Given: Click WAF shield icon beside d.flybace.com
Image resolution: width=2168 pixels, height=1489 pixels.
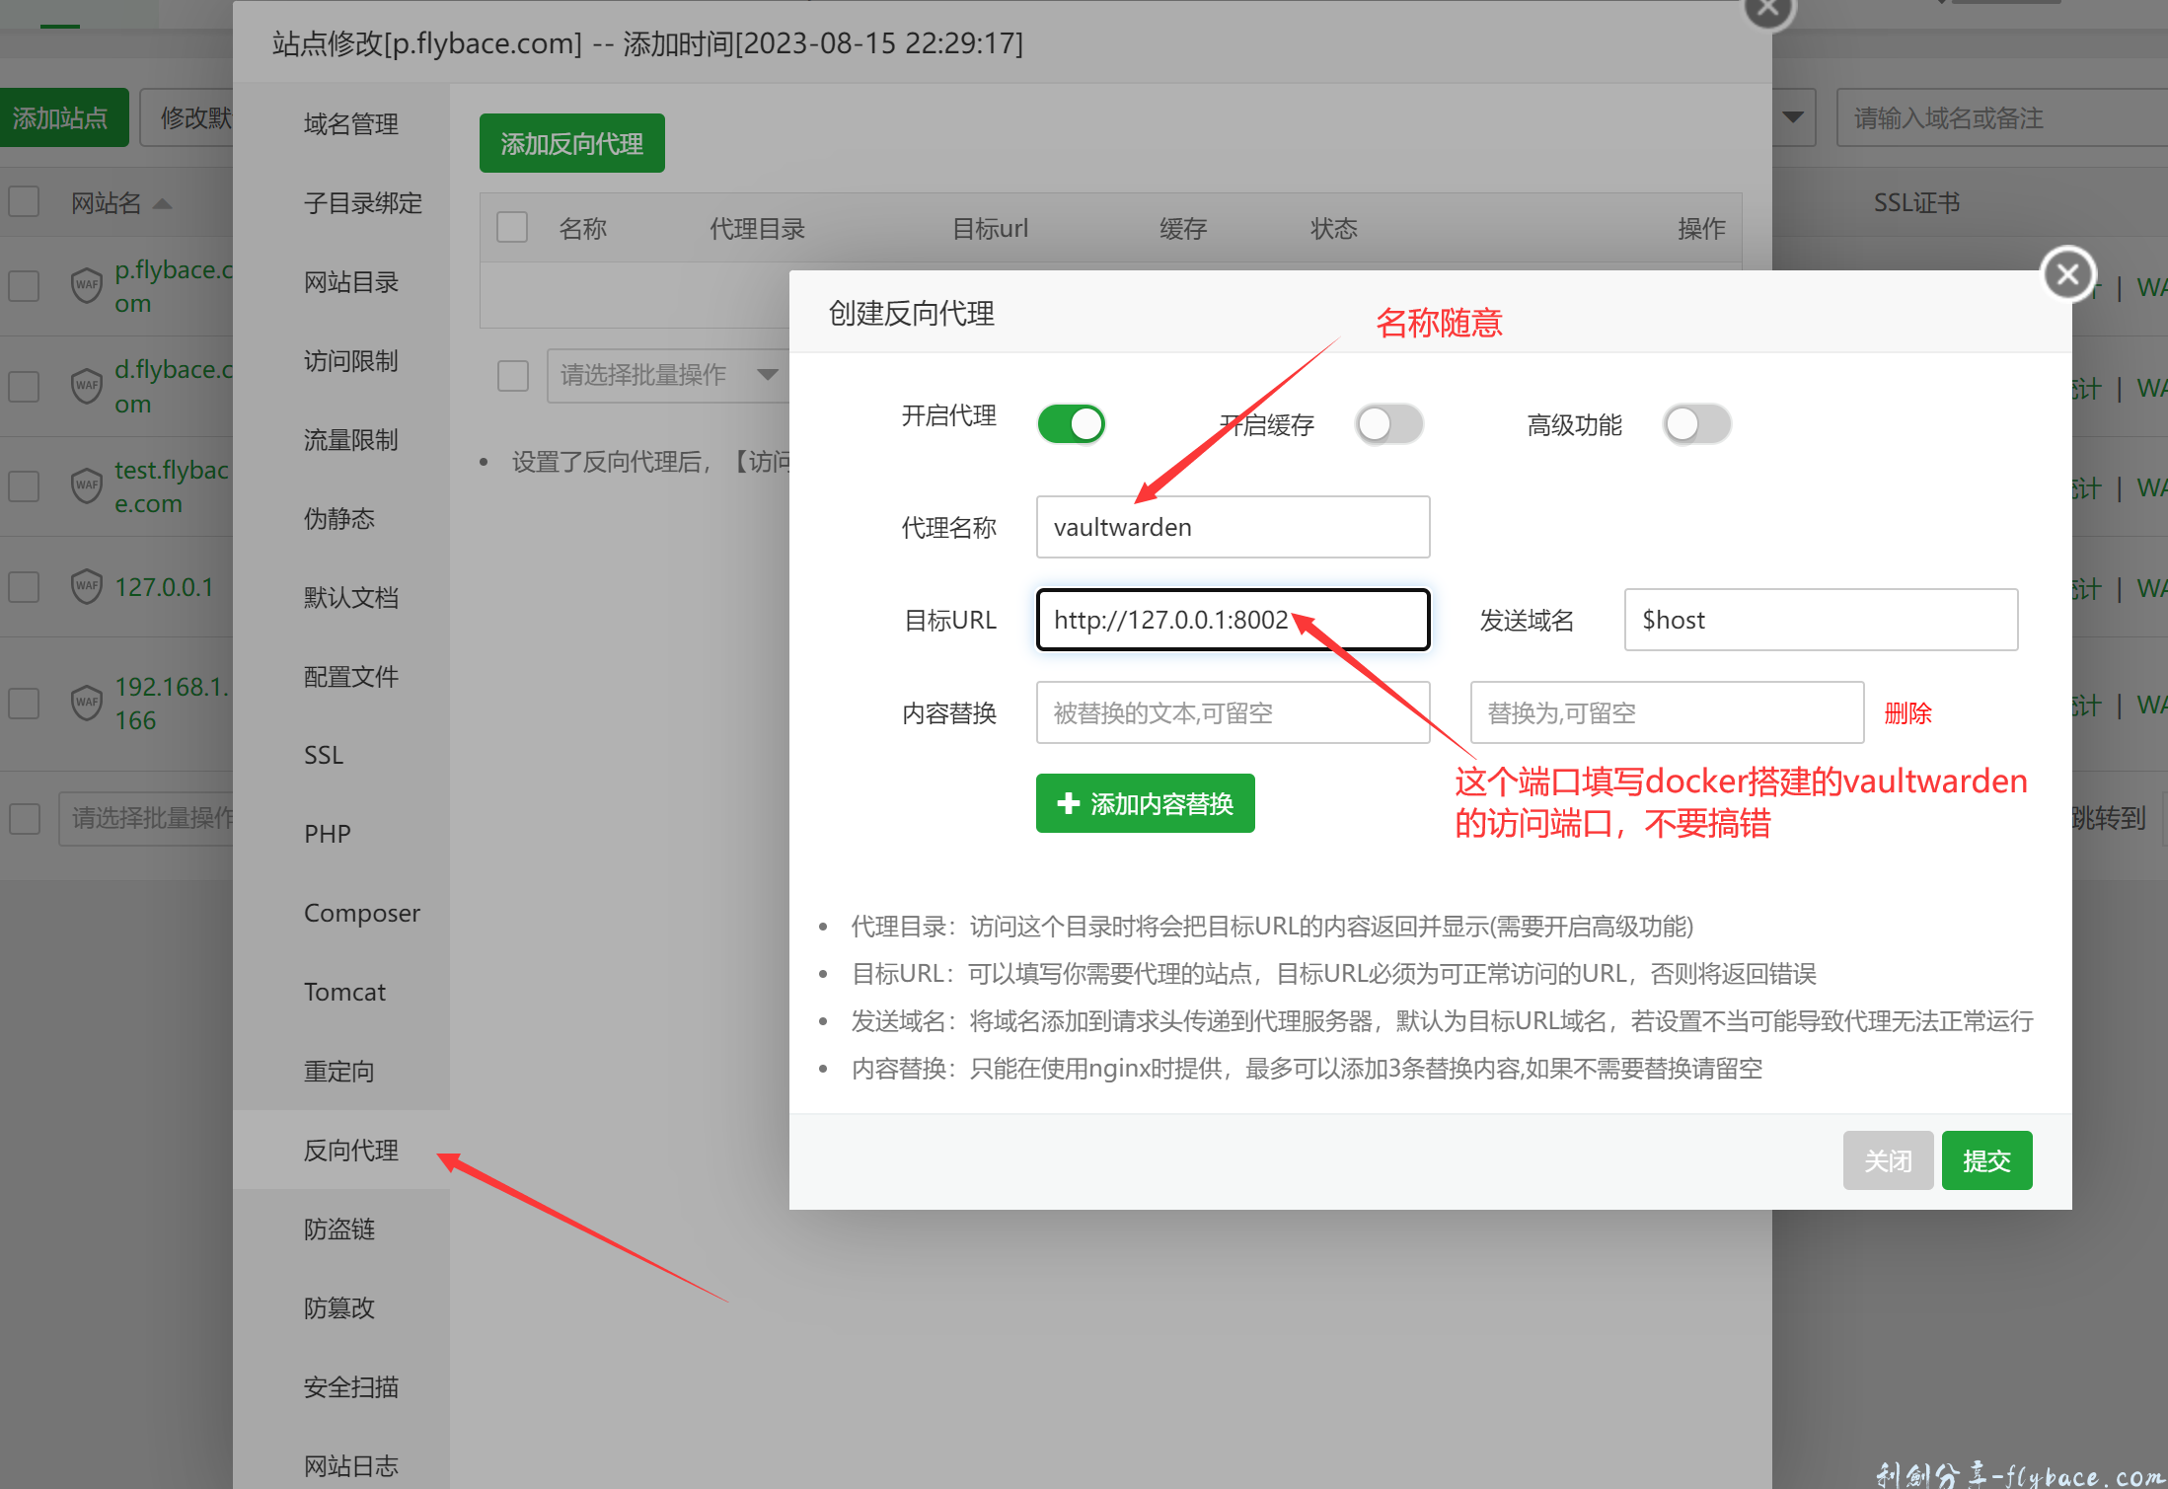Looking at the screenshot, I should click(x=87, y=385).
